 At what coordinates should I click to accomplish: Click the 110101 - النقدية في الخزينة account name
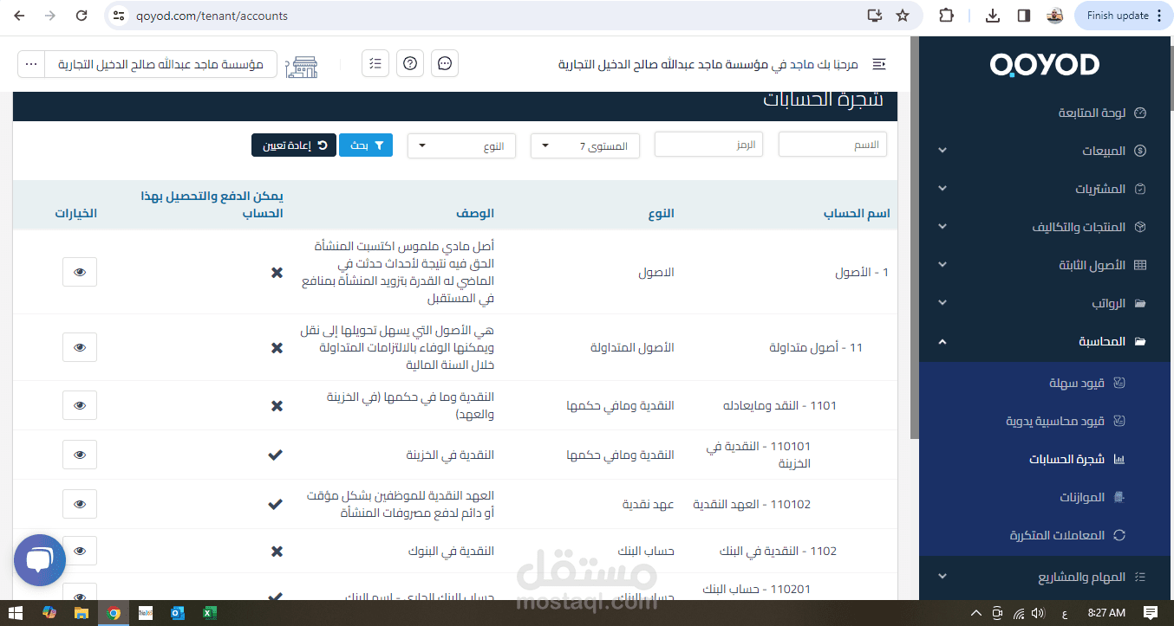tap(758, 455)
